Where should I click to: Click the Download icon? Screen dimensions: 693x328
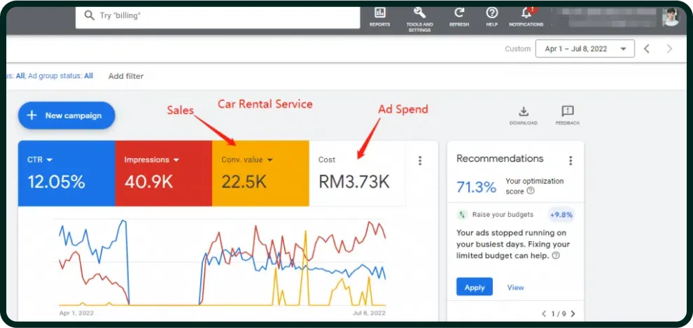524,111
